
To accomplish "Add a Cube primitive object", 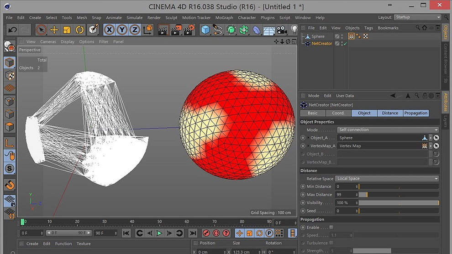I will (205, 30).
